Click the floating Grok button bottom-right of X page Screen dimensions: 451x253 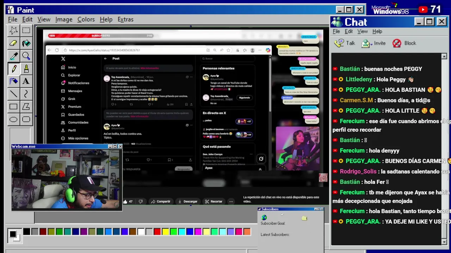[261, 159]
